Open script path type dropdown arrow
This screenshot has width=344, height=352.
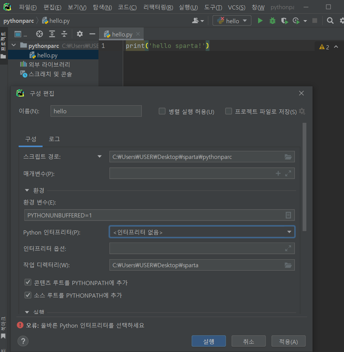point(100,157)
